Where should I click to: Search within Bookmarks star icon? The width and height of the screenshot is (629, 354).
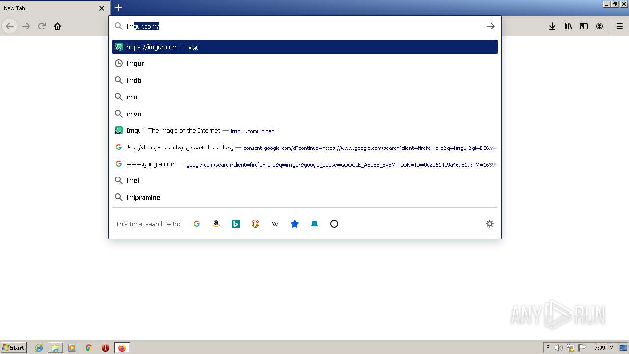coord(295,224)
